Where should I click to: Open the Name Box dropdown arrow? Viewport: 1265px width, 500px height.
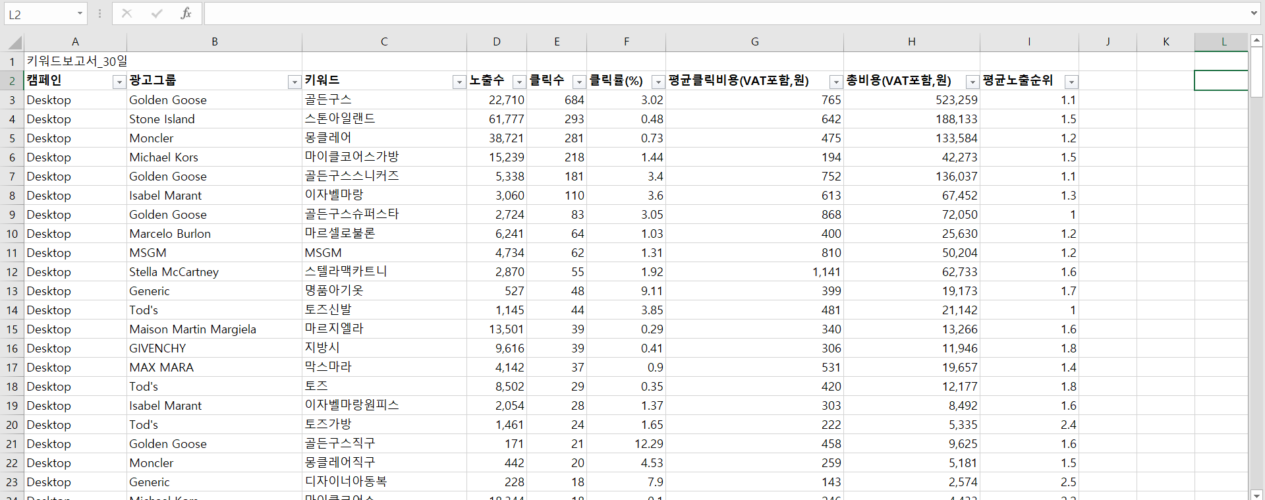pyautogui.click(x=80, y=14)
